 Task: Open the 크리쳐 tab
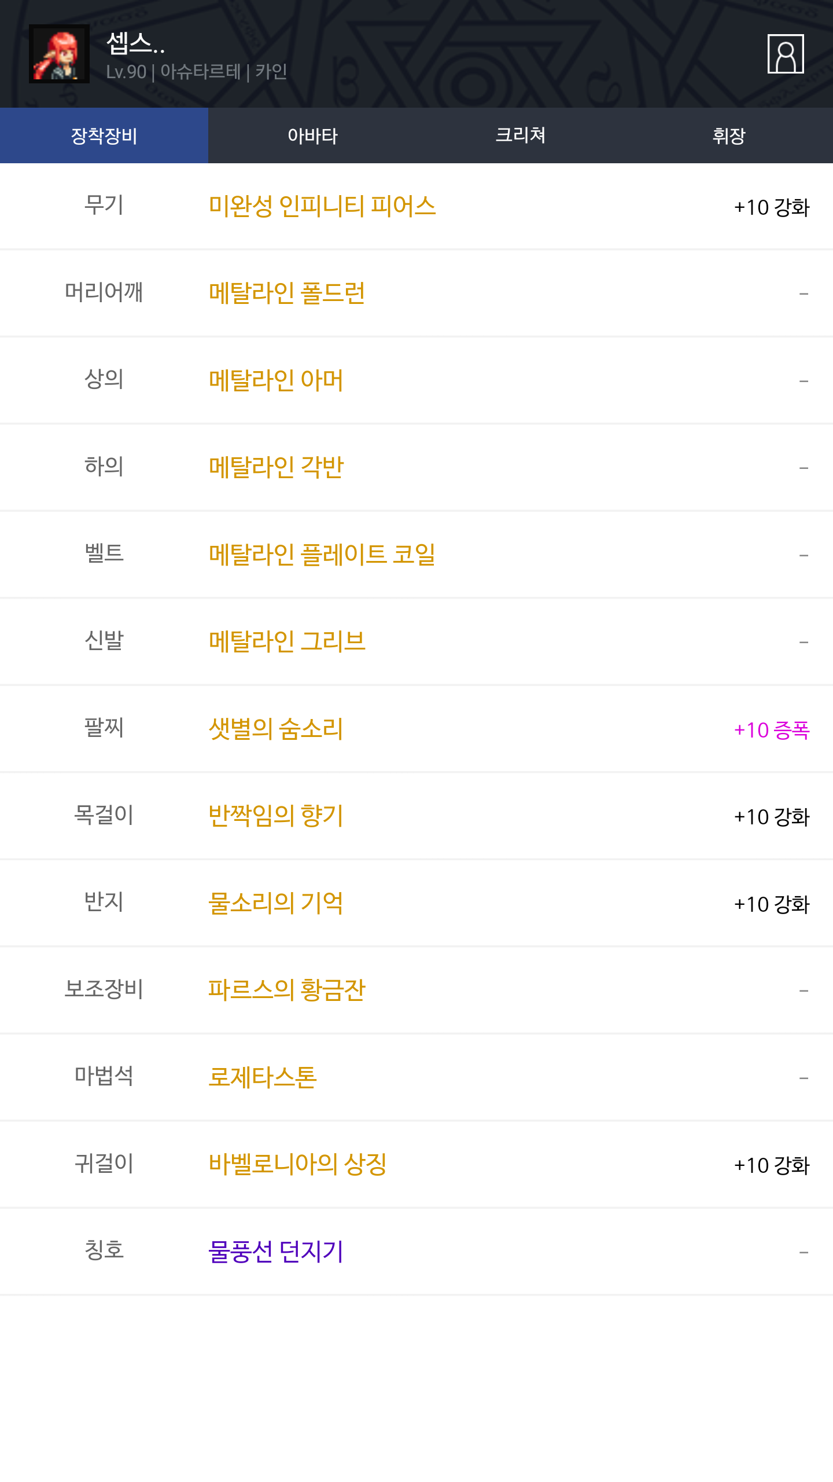(521, 135)
